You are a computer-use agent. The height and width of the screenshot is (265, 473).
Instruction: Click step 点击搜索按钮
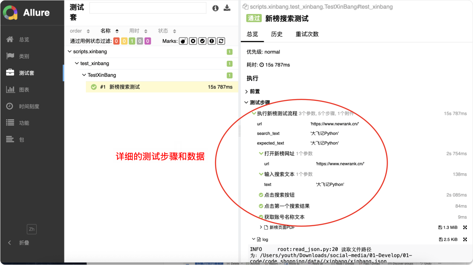279,195
